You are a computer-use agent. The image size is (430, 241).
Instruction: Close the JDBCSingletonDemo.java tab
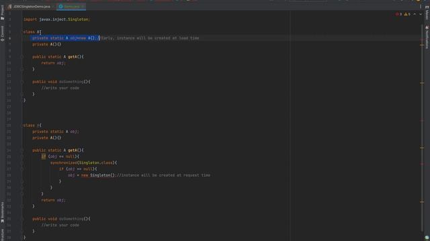coord(53,6)
